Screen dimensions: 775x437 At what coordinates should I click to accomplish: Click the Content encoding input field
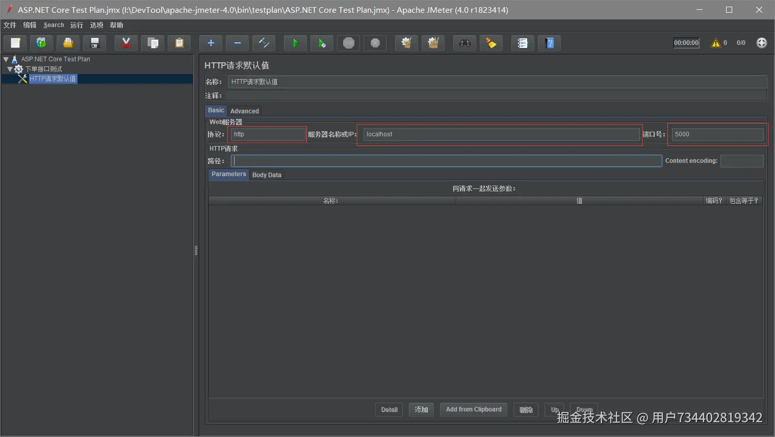click(742, 161)
